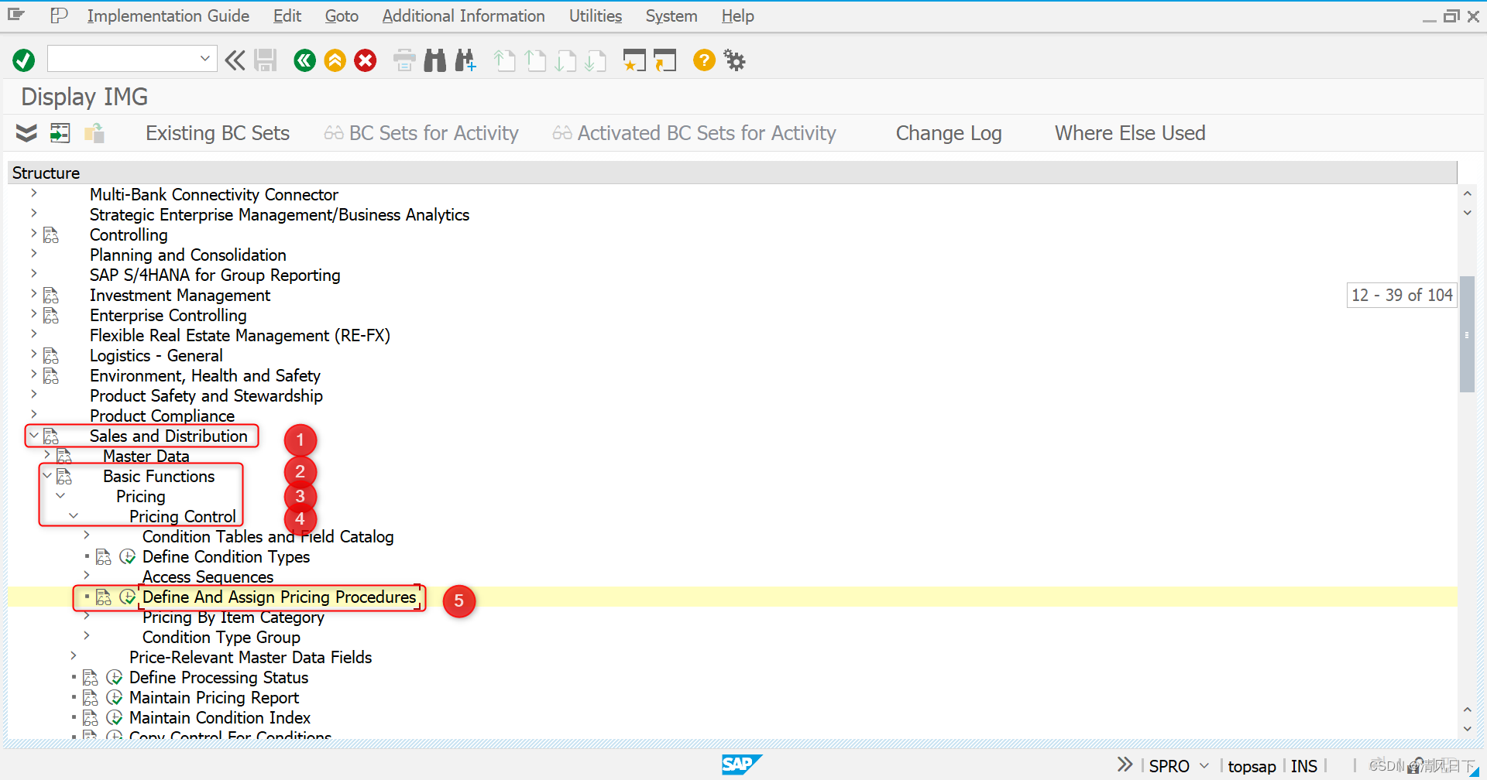
Task: Click documentation icon of Define Processing Status
Action: tap(91, 678)
